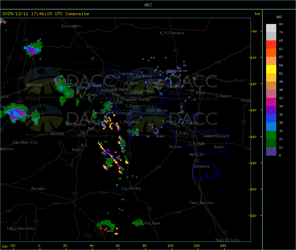Click the Paso_Barroso label
Viewport: 296px width, 250px height.
(x=201, y=203)
